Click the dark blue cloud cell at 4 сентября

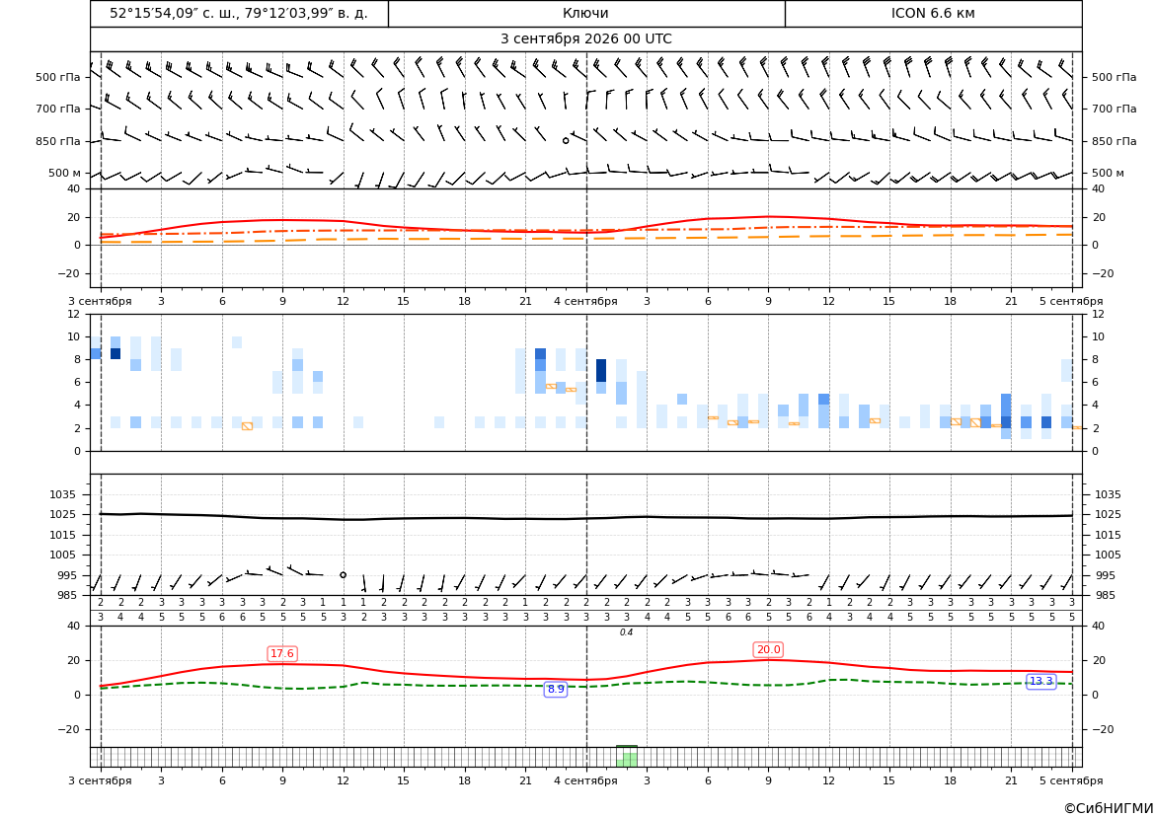tap(601, 371)
